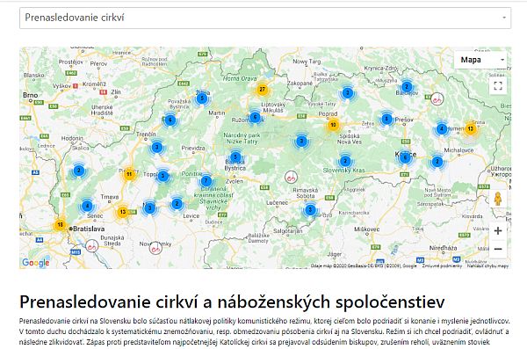
Task: Zoom out on the map
Action: [498, 249]
